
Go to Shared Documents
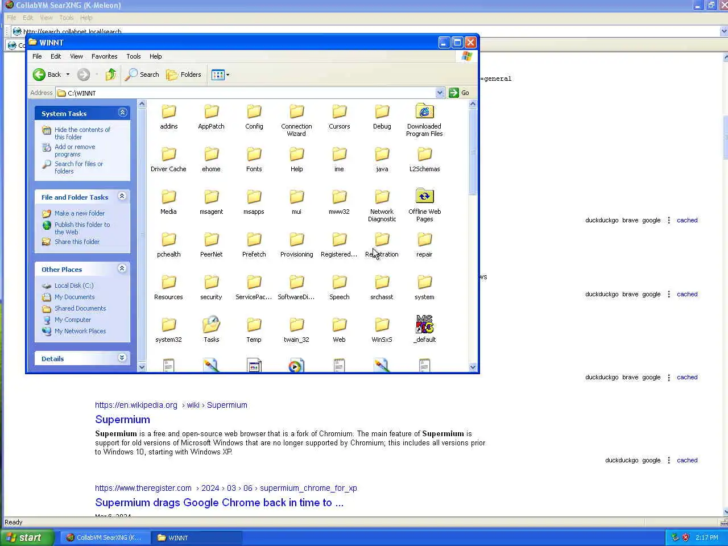(x=80, y=308)
